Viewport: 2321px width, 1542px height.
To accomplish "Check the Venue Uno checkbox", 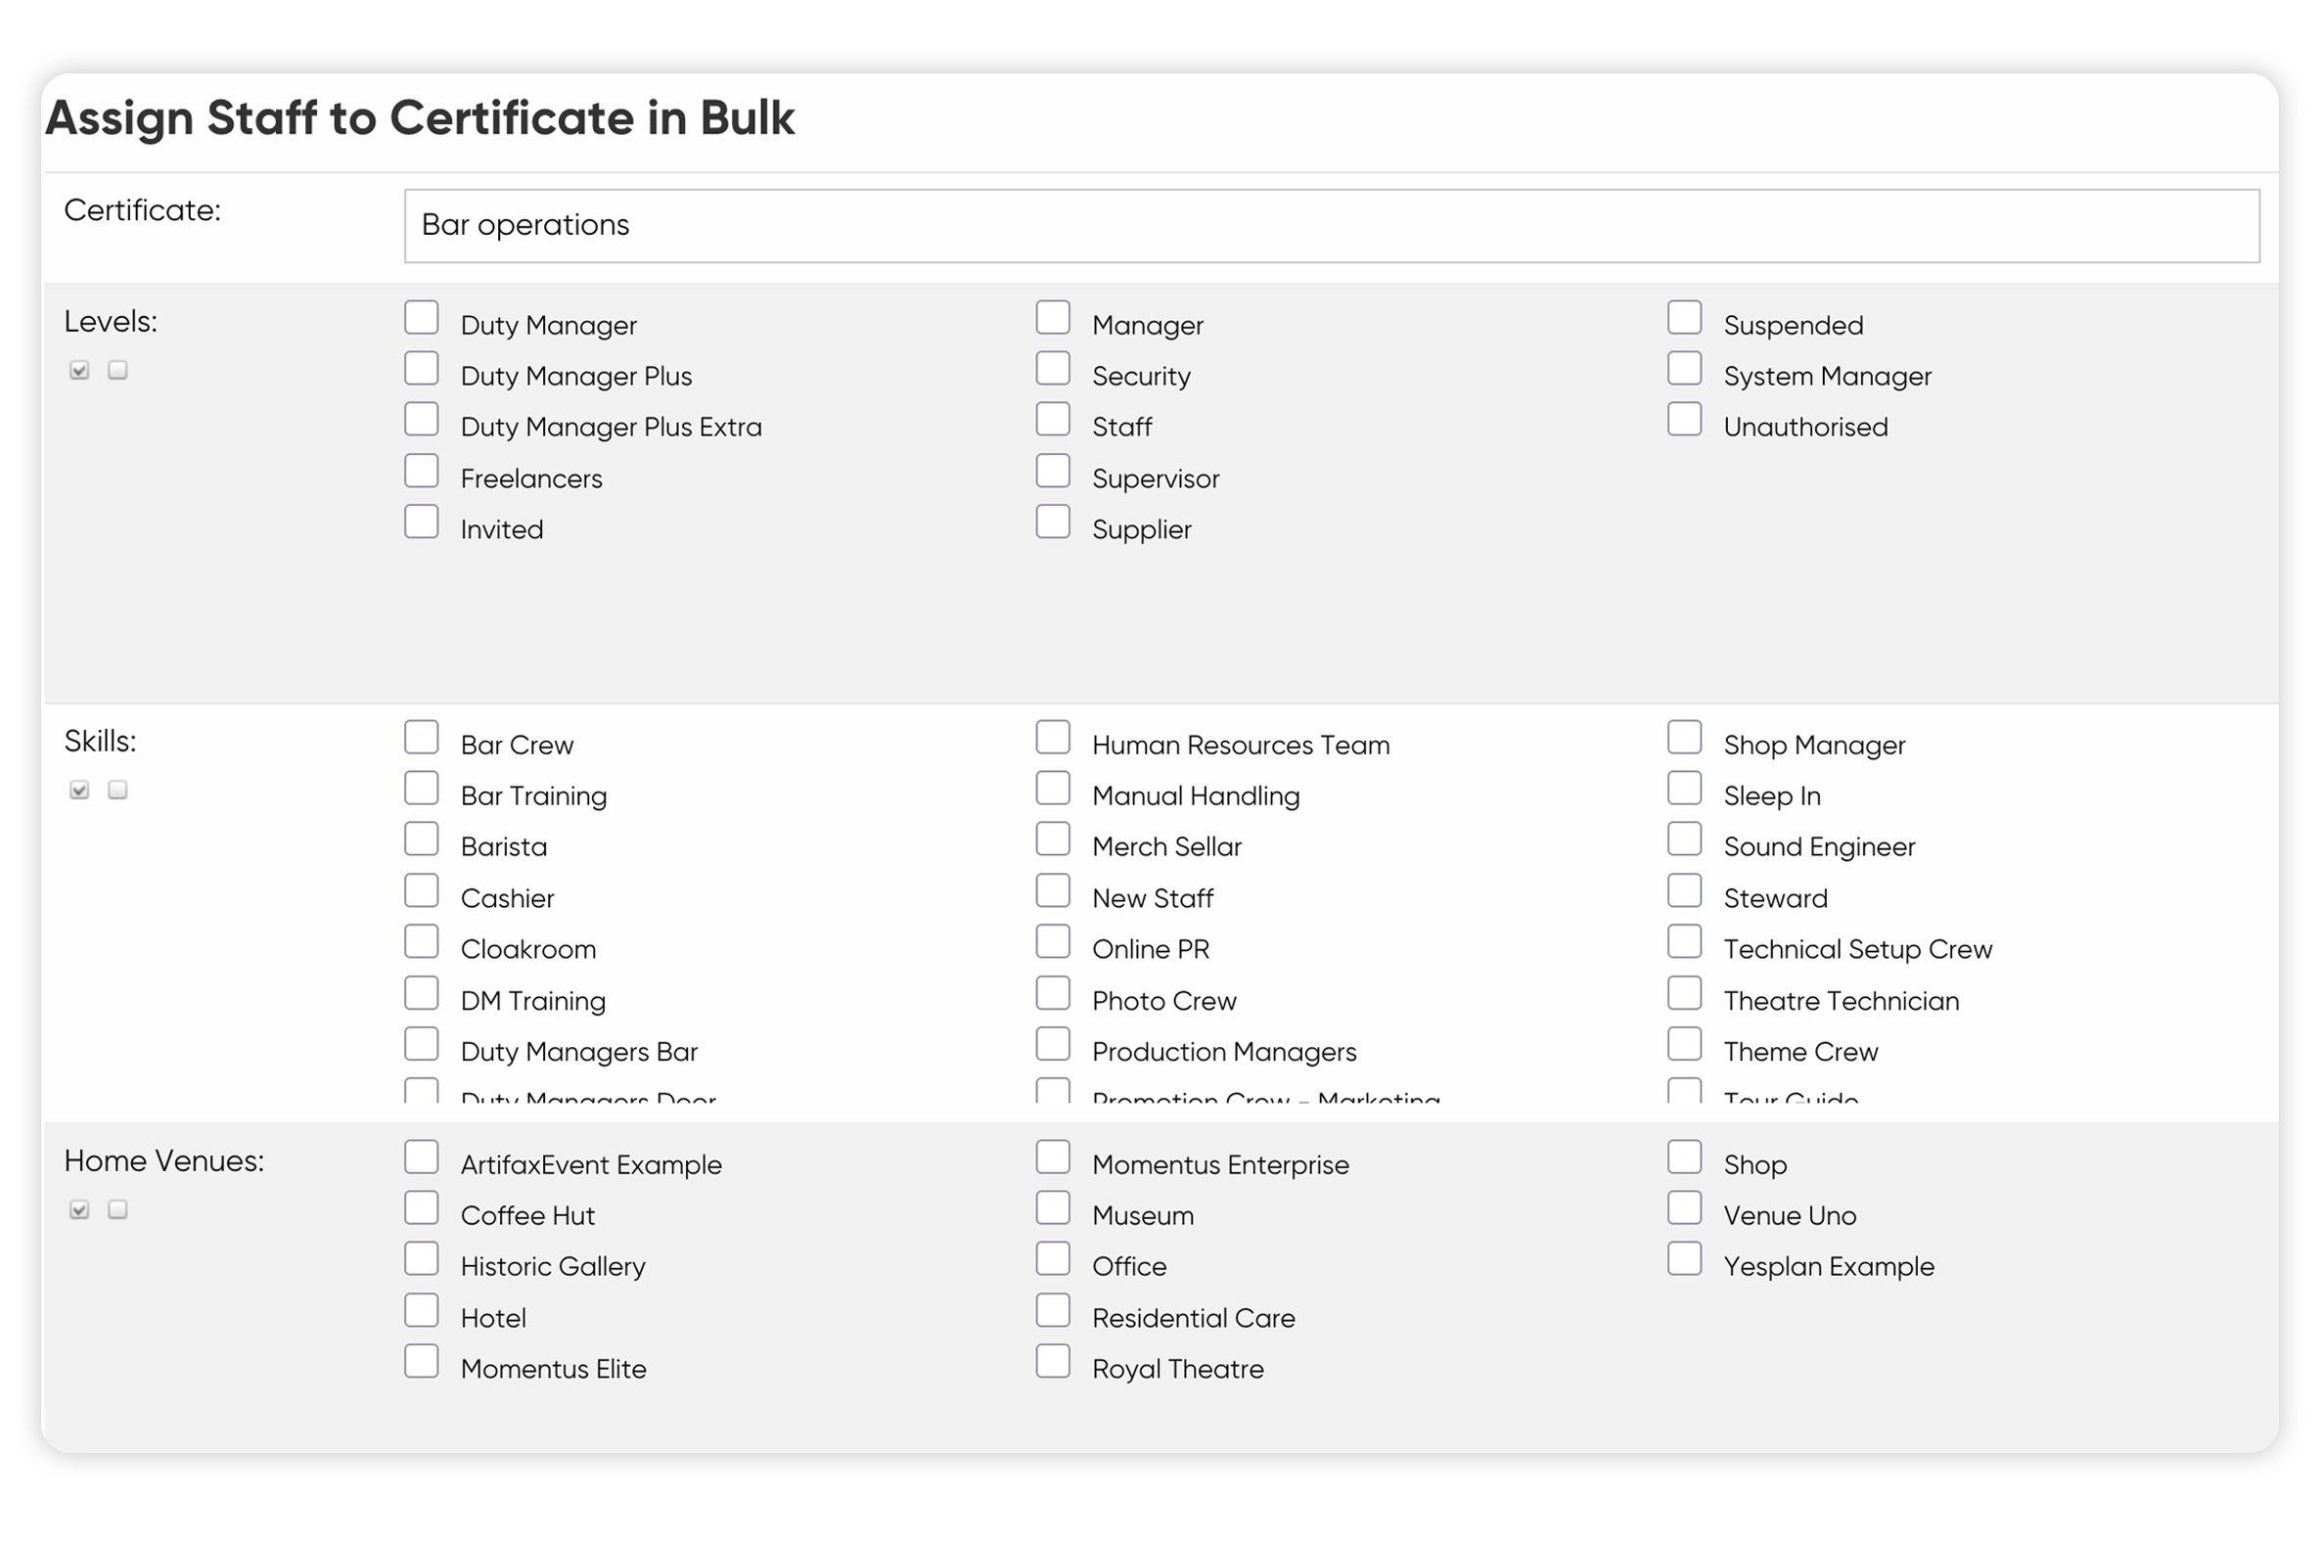I will pyautogui.click(x=1685, y=1208).
